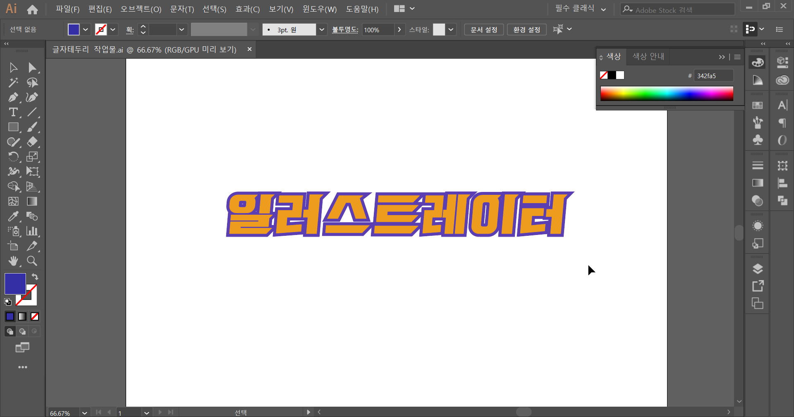Switch to the 색상 안내 tab
This screenshot has width=794, height=417.
[648, 56]
